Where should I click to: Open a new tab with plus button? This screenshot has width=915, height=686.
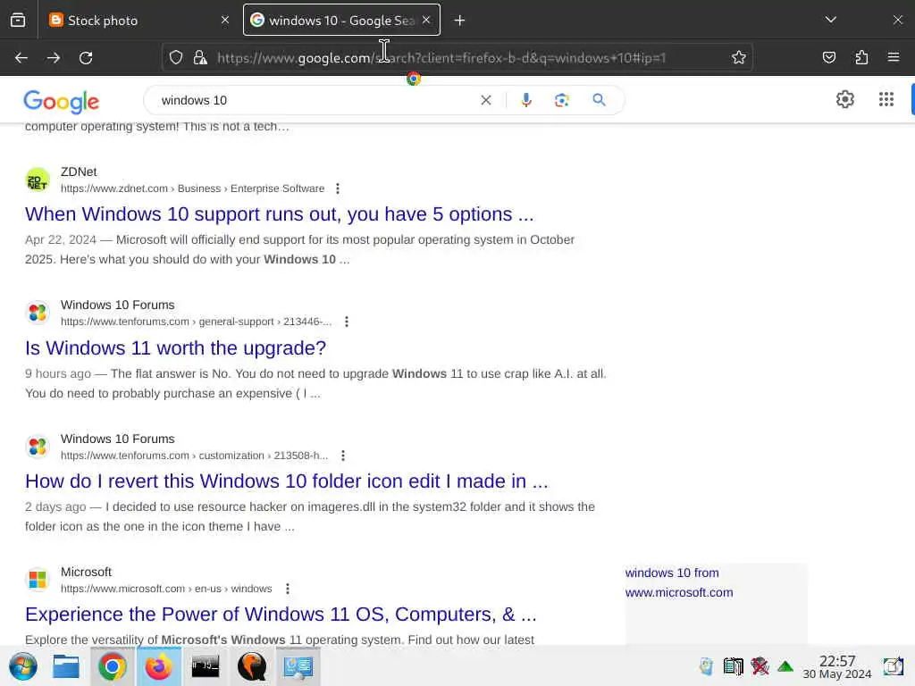(460, 21)
